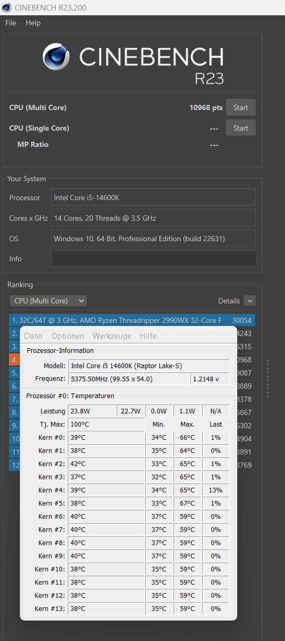The width and height of the screenshot is (285, 641).
Task: Start the CPU Multi Core benchmark
Action: 241,107
